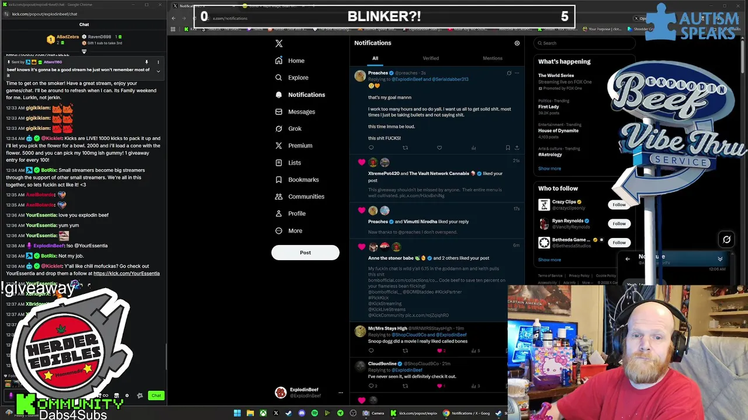748x420 pixels.
Task: Open Camera app in taskbar
Action: point(373,413)
